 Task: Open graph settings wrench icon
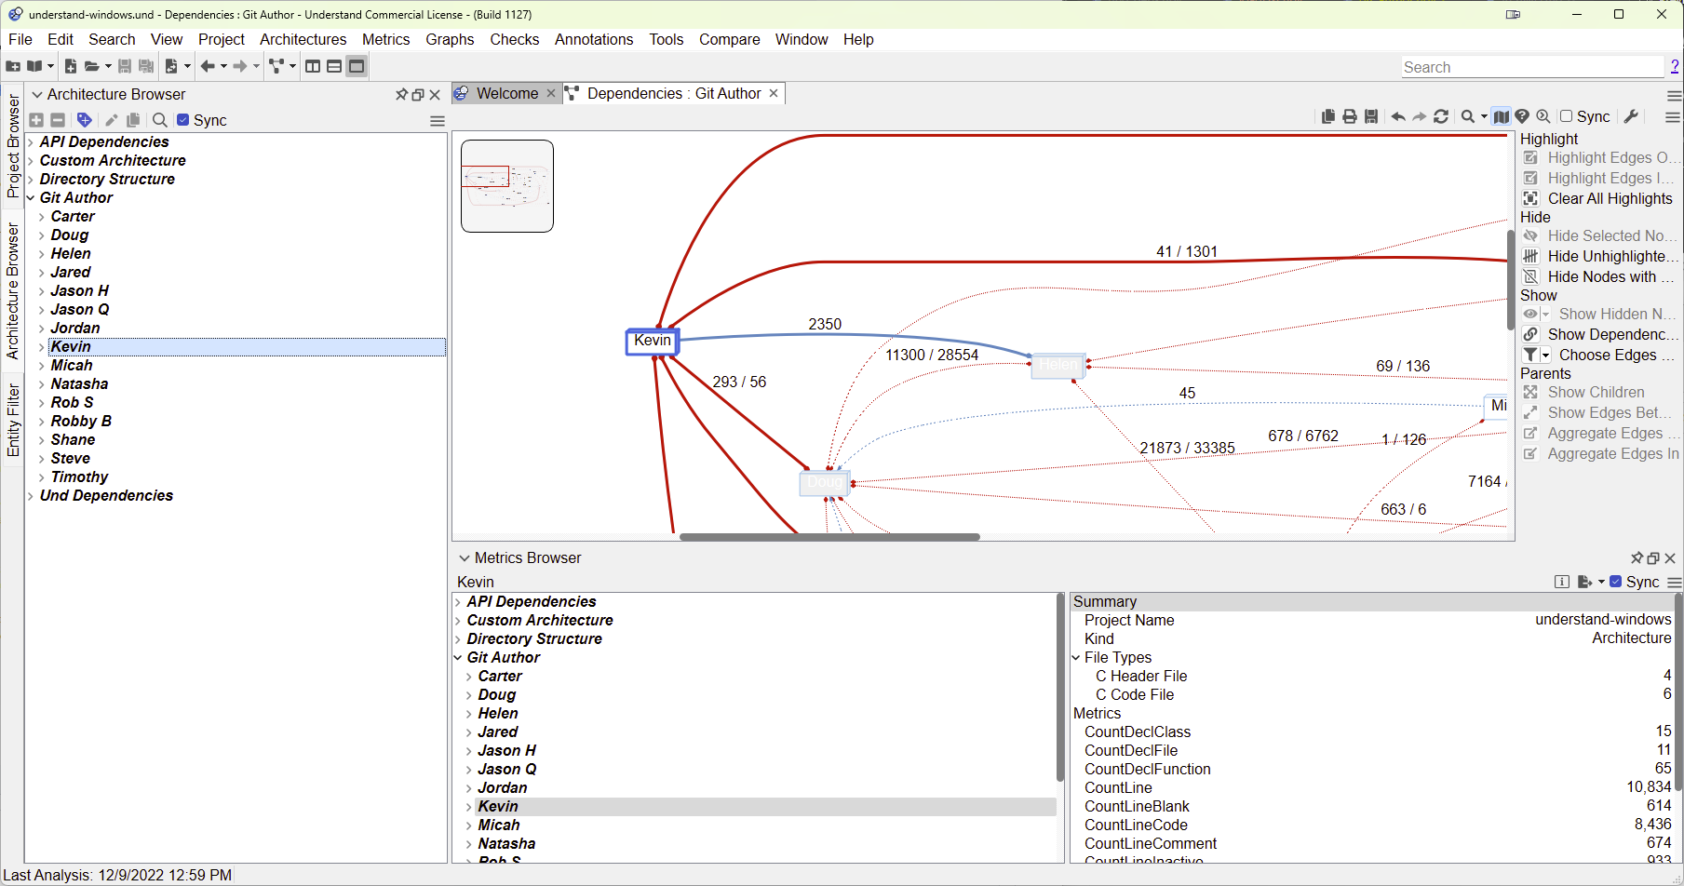1631,116
